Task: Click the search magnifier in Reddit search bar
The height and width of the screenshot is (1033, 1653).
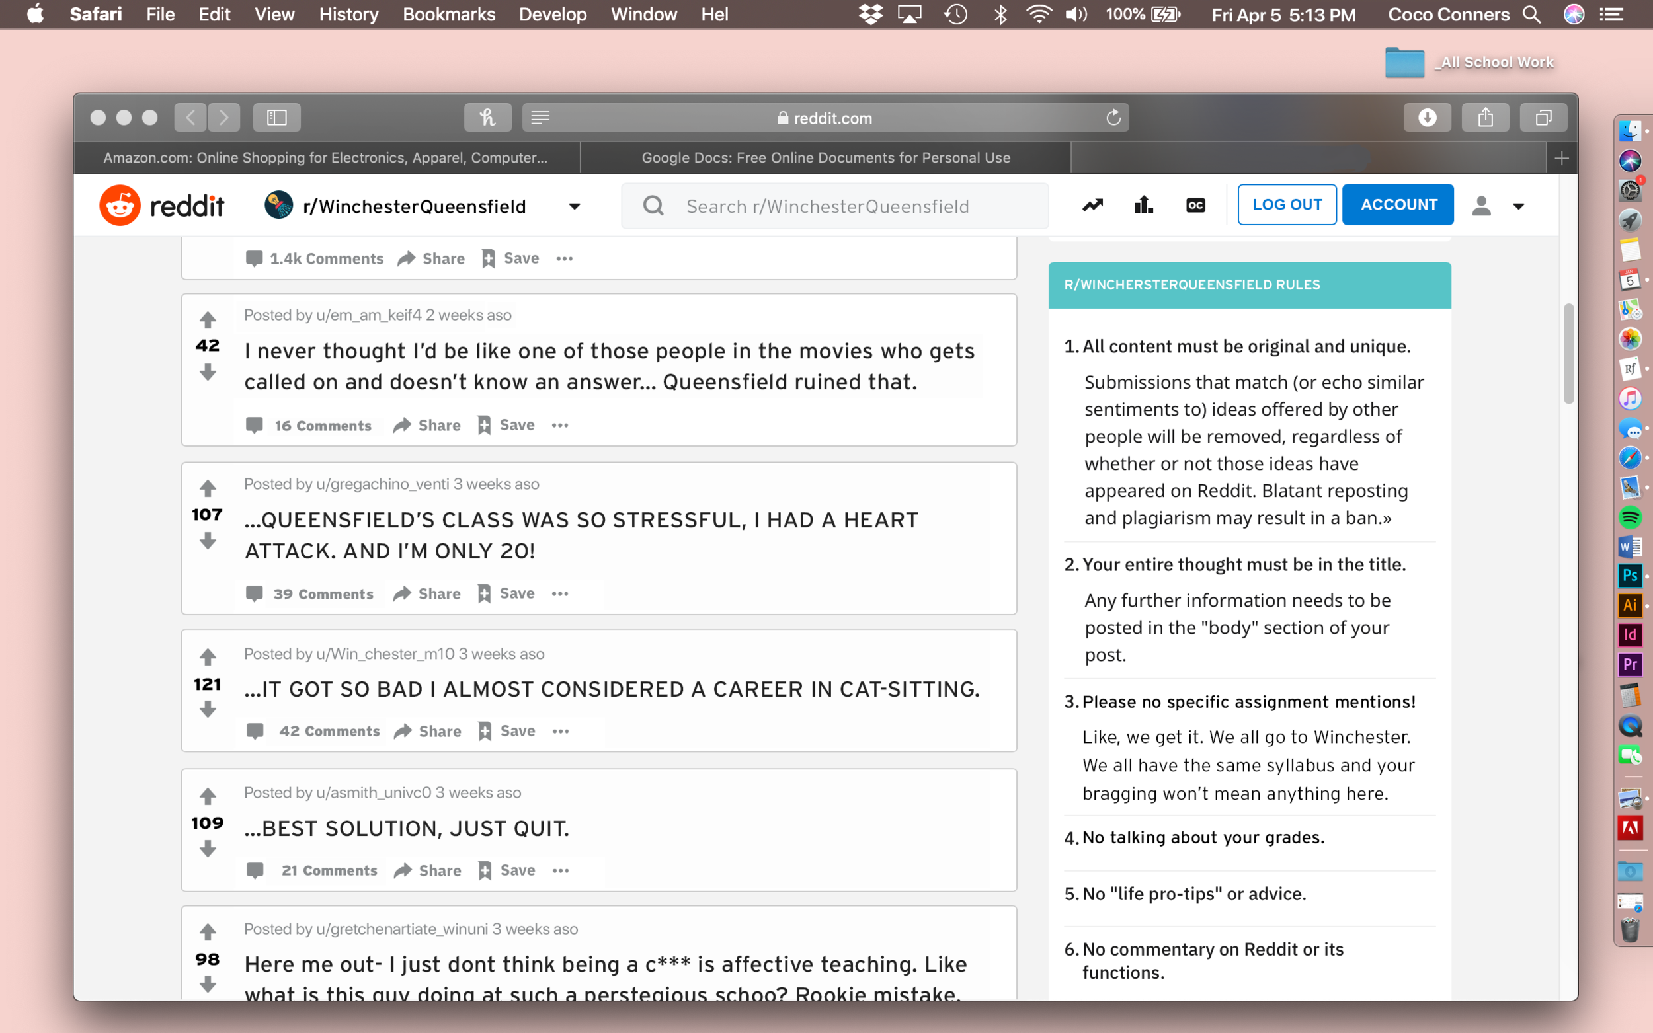Action: click(x=653, y=205)
